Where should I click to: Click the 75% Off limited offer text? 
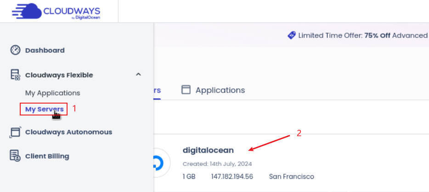(x=377, y=35)
